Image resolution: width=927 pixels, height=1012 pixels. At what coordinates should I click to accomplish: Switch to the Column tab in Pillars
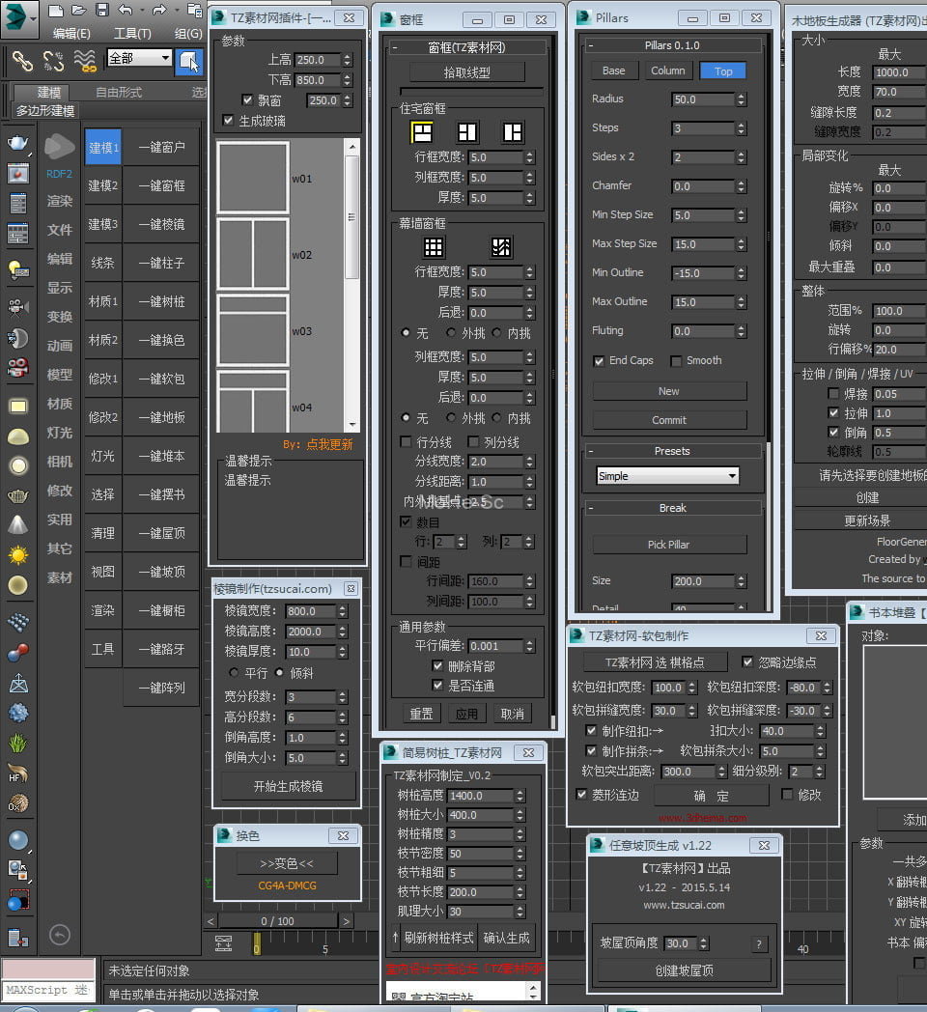click(667, 70)
